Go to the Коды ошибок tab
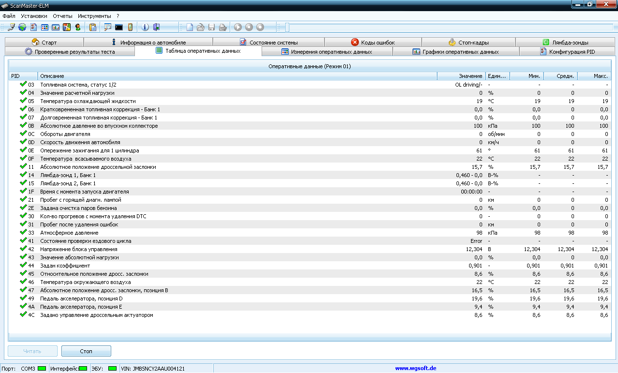The image size is (618, 373). pyautogui.click(x=373, y=43)
